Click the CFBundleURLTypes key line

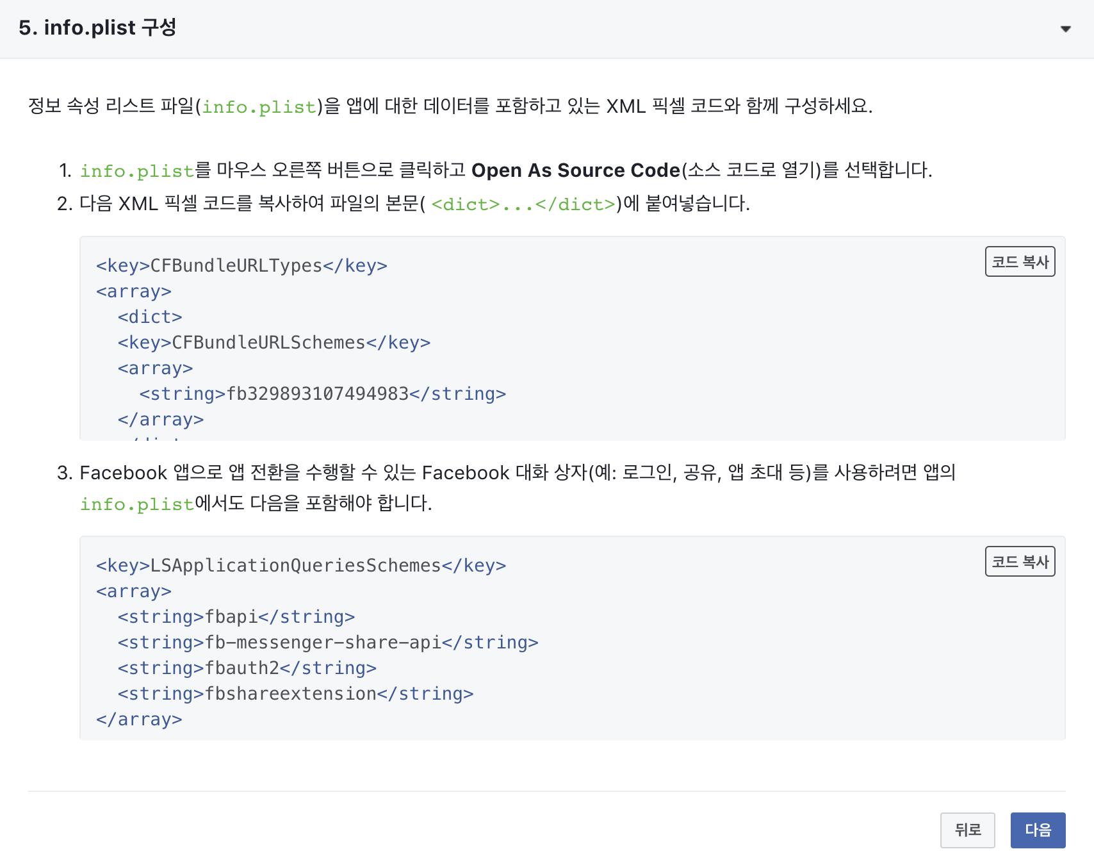click(x=241, y=266)
